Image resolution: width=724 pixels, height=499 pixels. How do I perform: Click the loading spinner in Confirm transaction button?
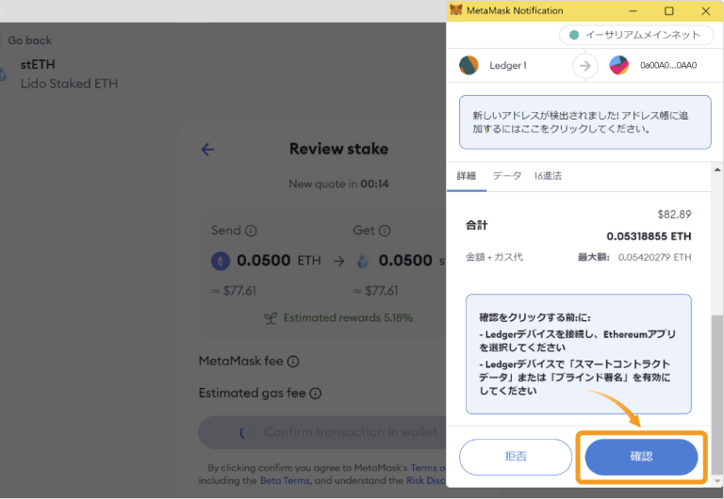pos(247,432)
